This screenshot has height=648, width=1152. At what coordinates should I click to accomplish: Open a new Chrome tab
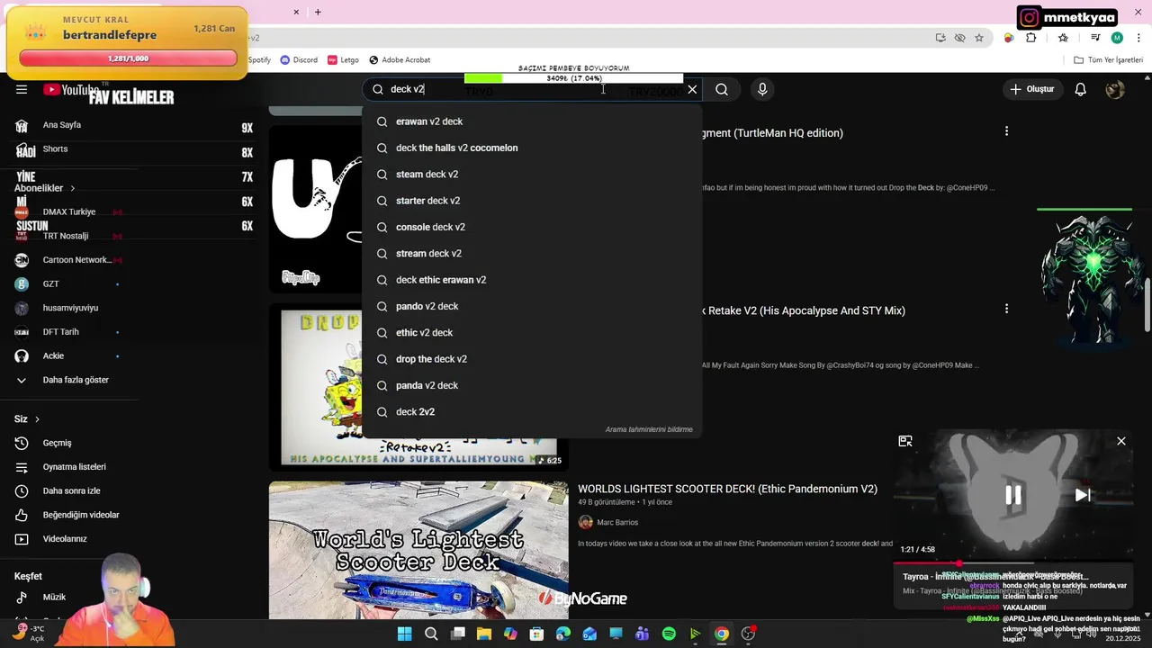(318, 12)
